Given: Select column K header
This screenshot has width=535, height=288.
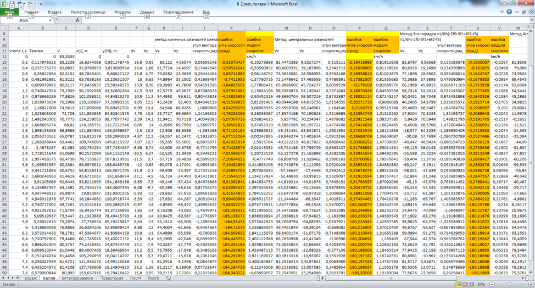Looking at the screenshot, I should tap(231, 27).
